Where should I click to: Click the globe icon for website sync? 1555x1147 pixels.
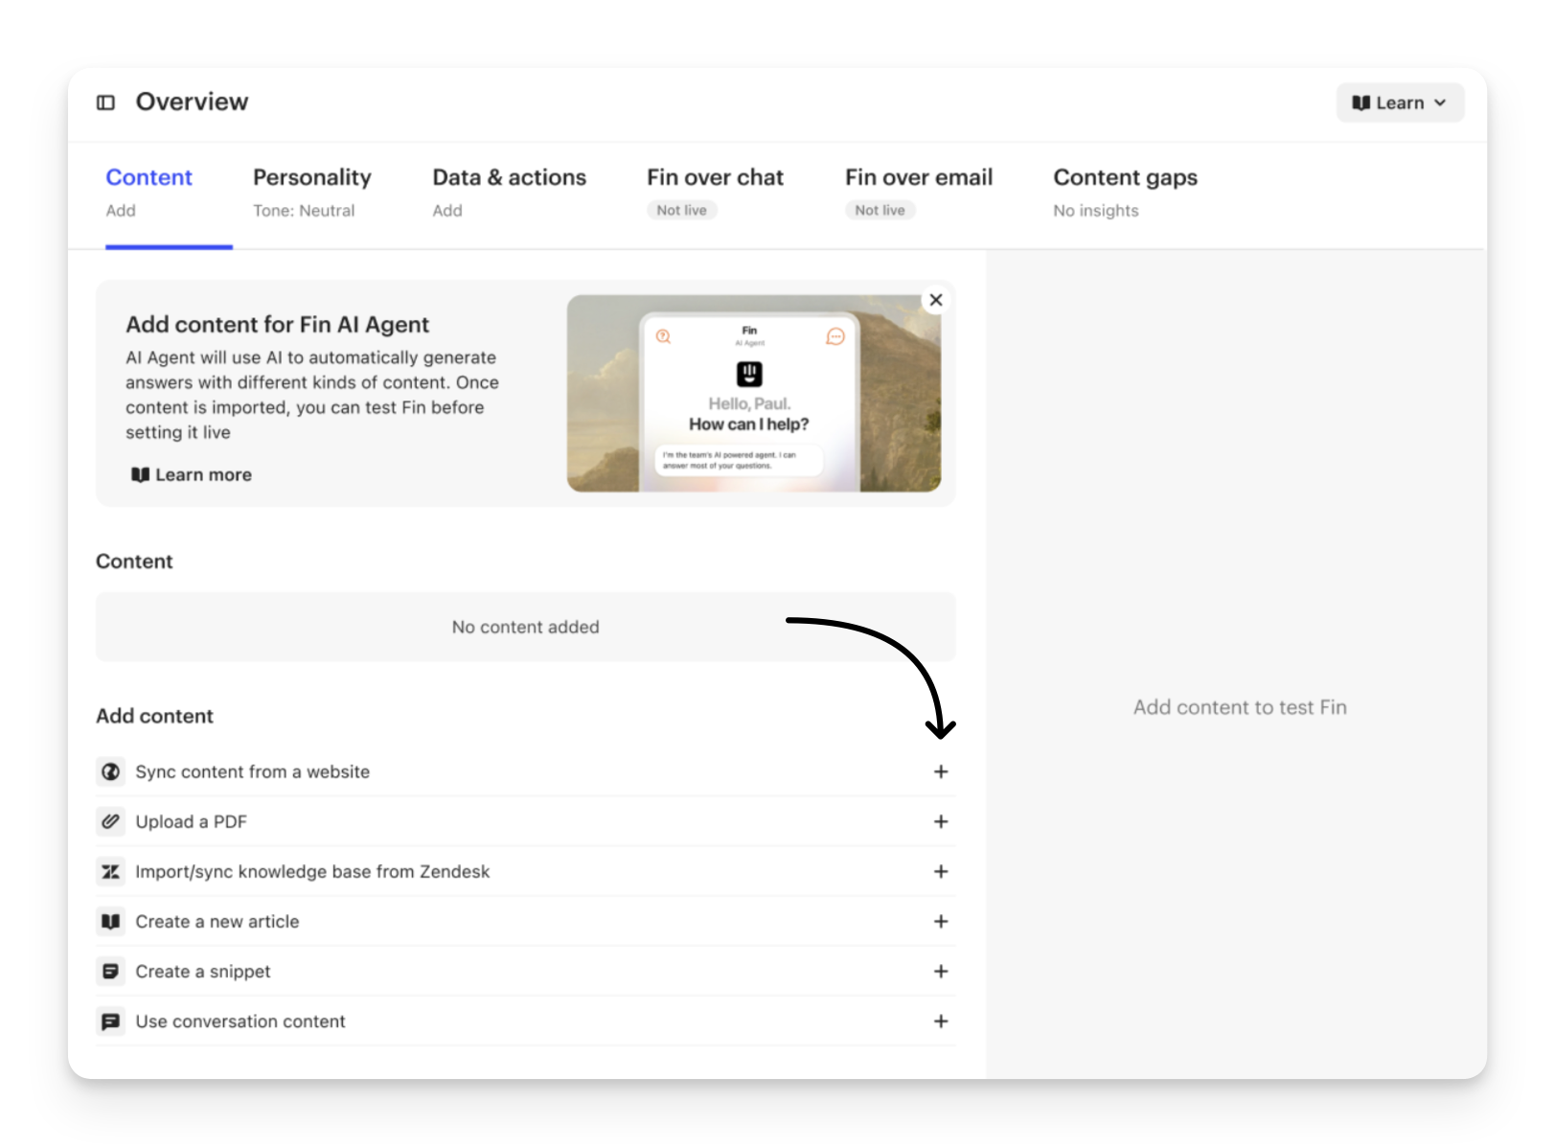(x=111, y=771)
